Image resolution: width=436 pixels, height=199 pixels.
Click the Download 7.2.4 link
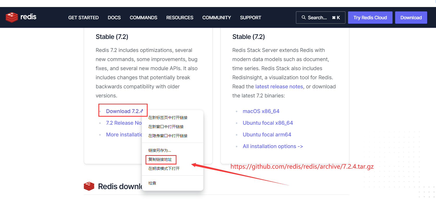pos(124,111)
